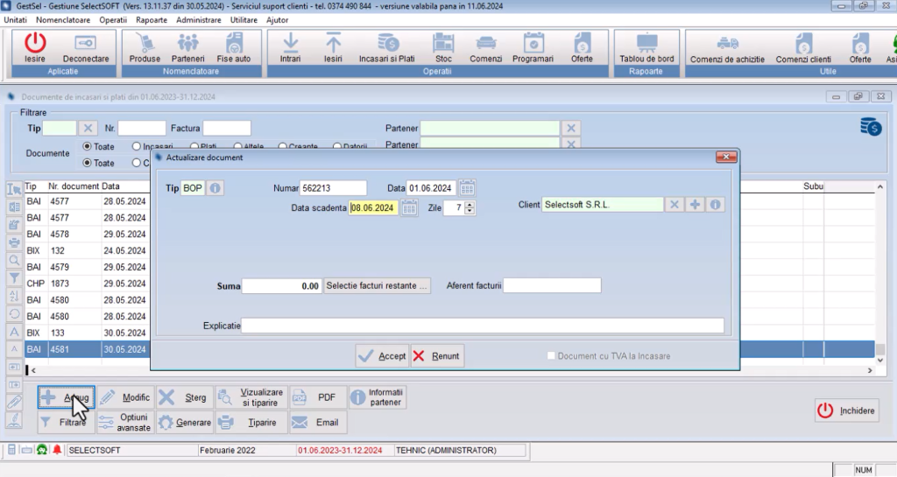
Task: Click the Inchidere button
Action: click(847, 410)
